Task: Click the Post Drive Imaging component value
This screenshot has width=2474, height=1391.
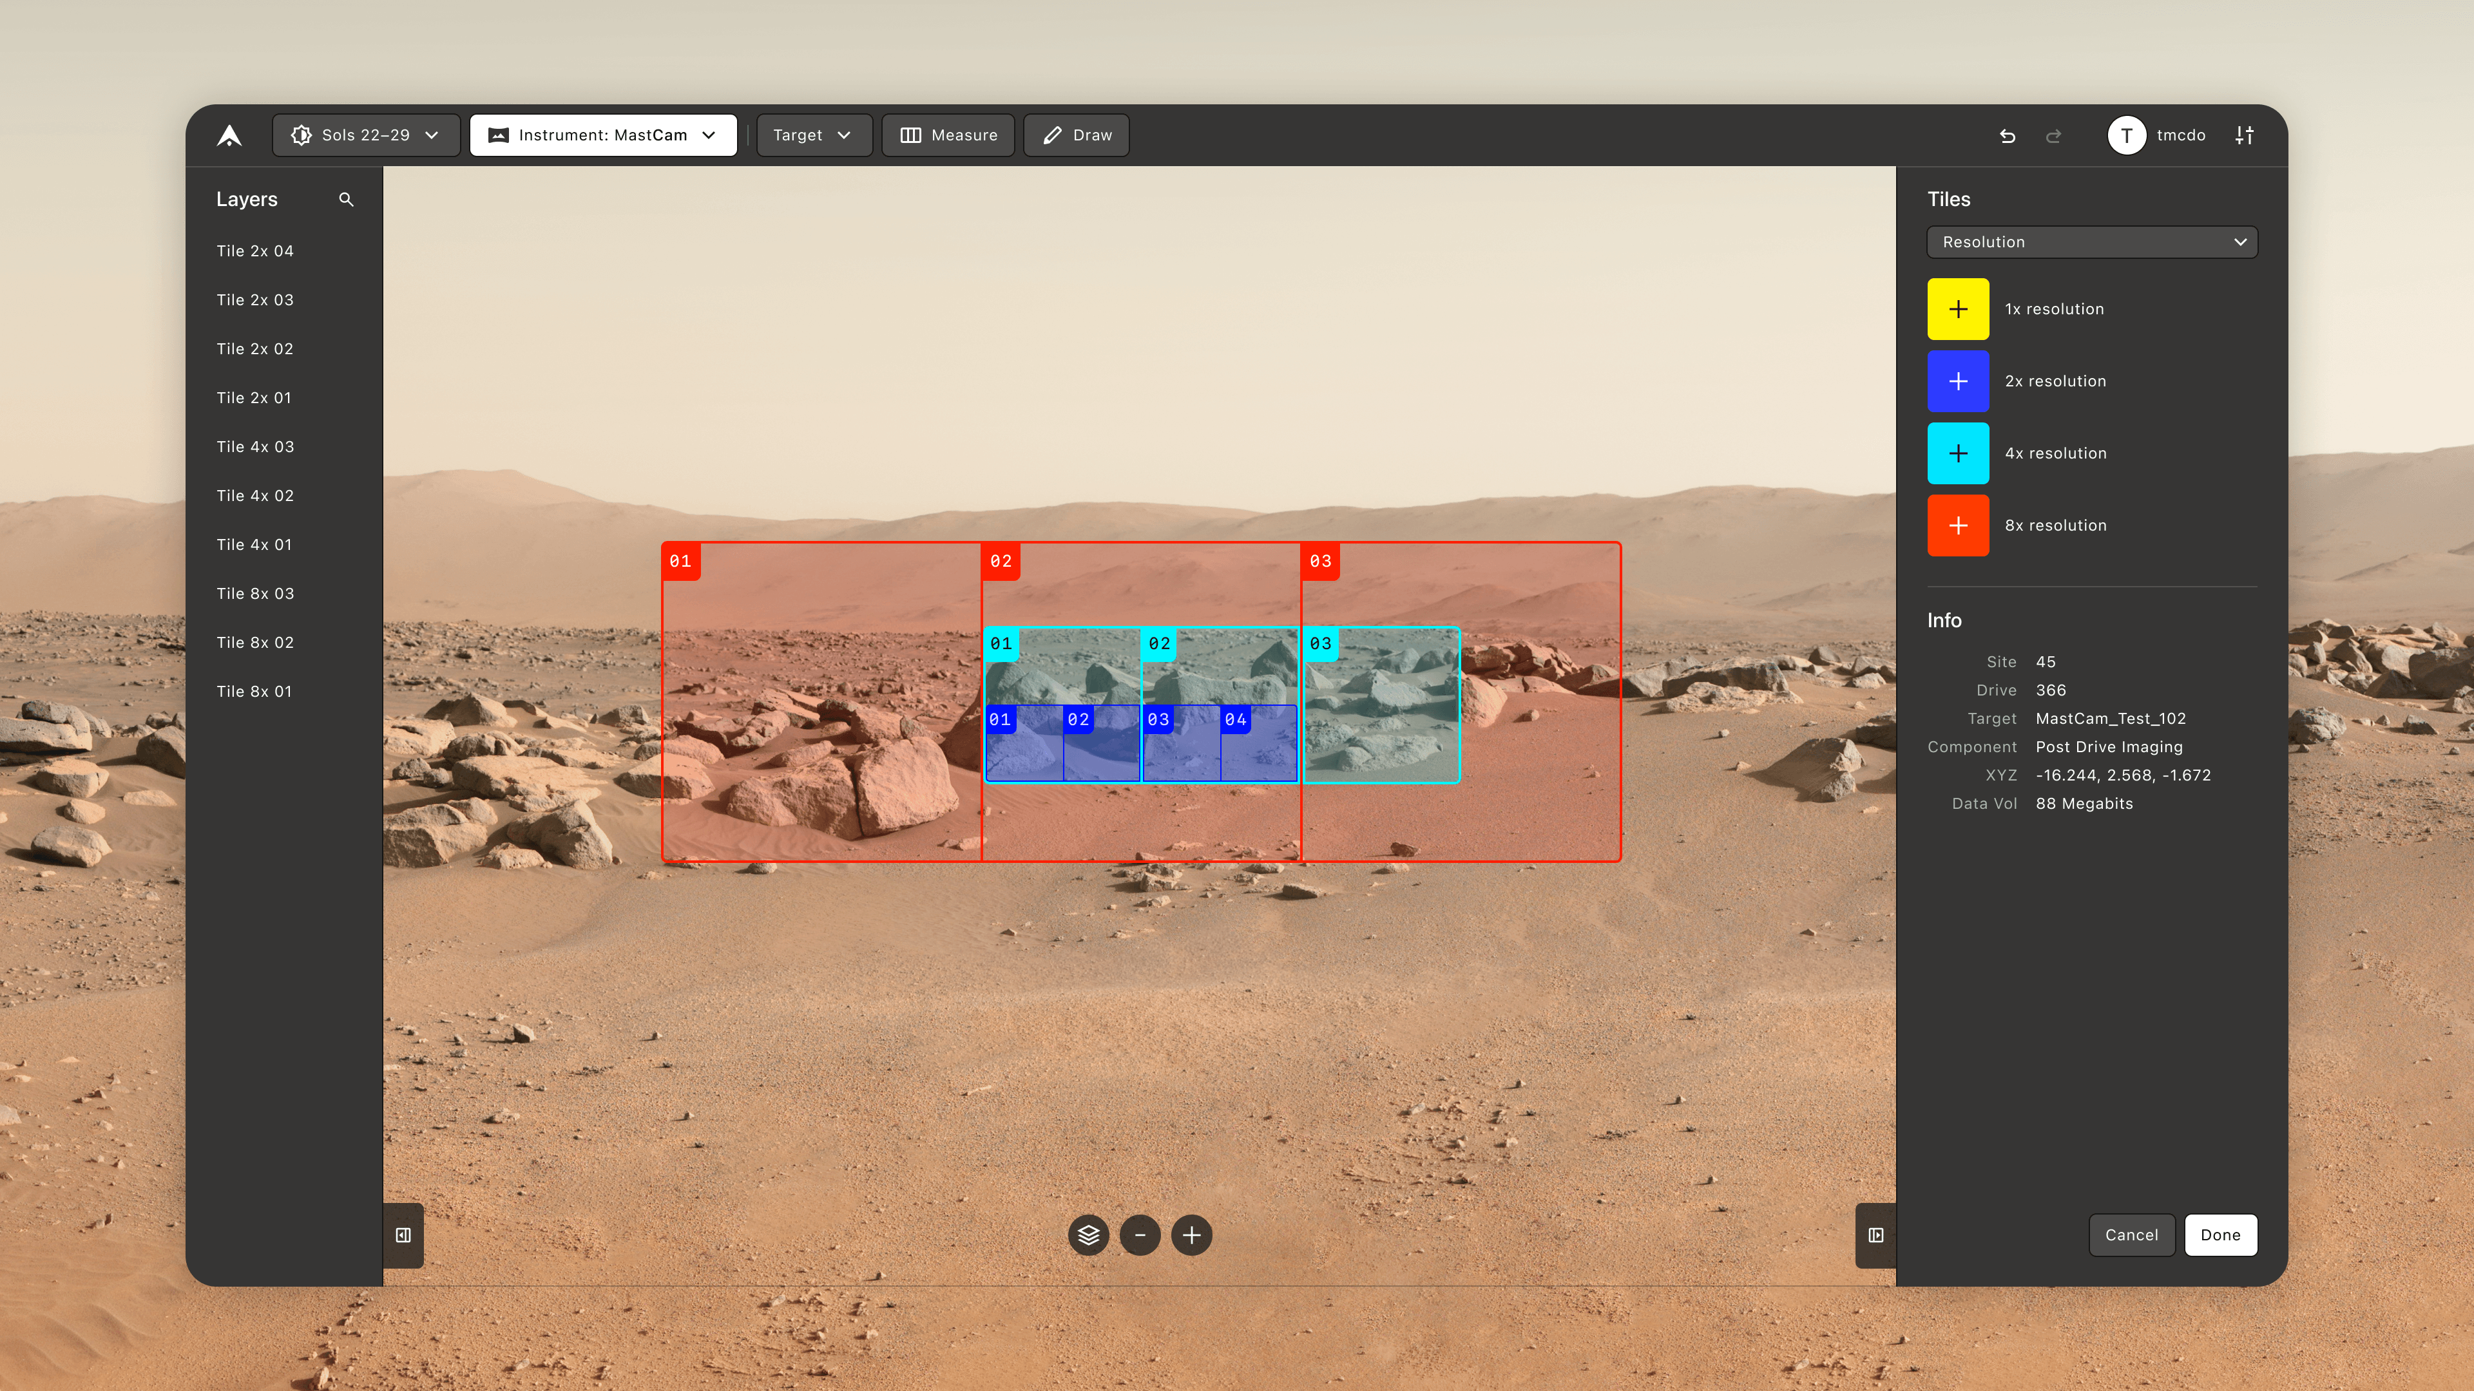Action: (2108, 747)
